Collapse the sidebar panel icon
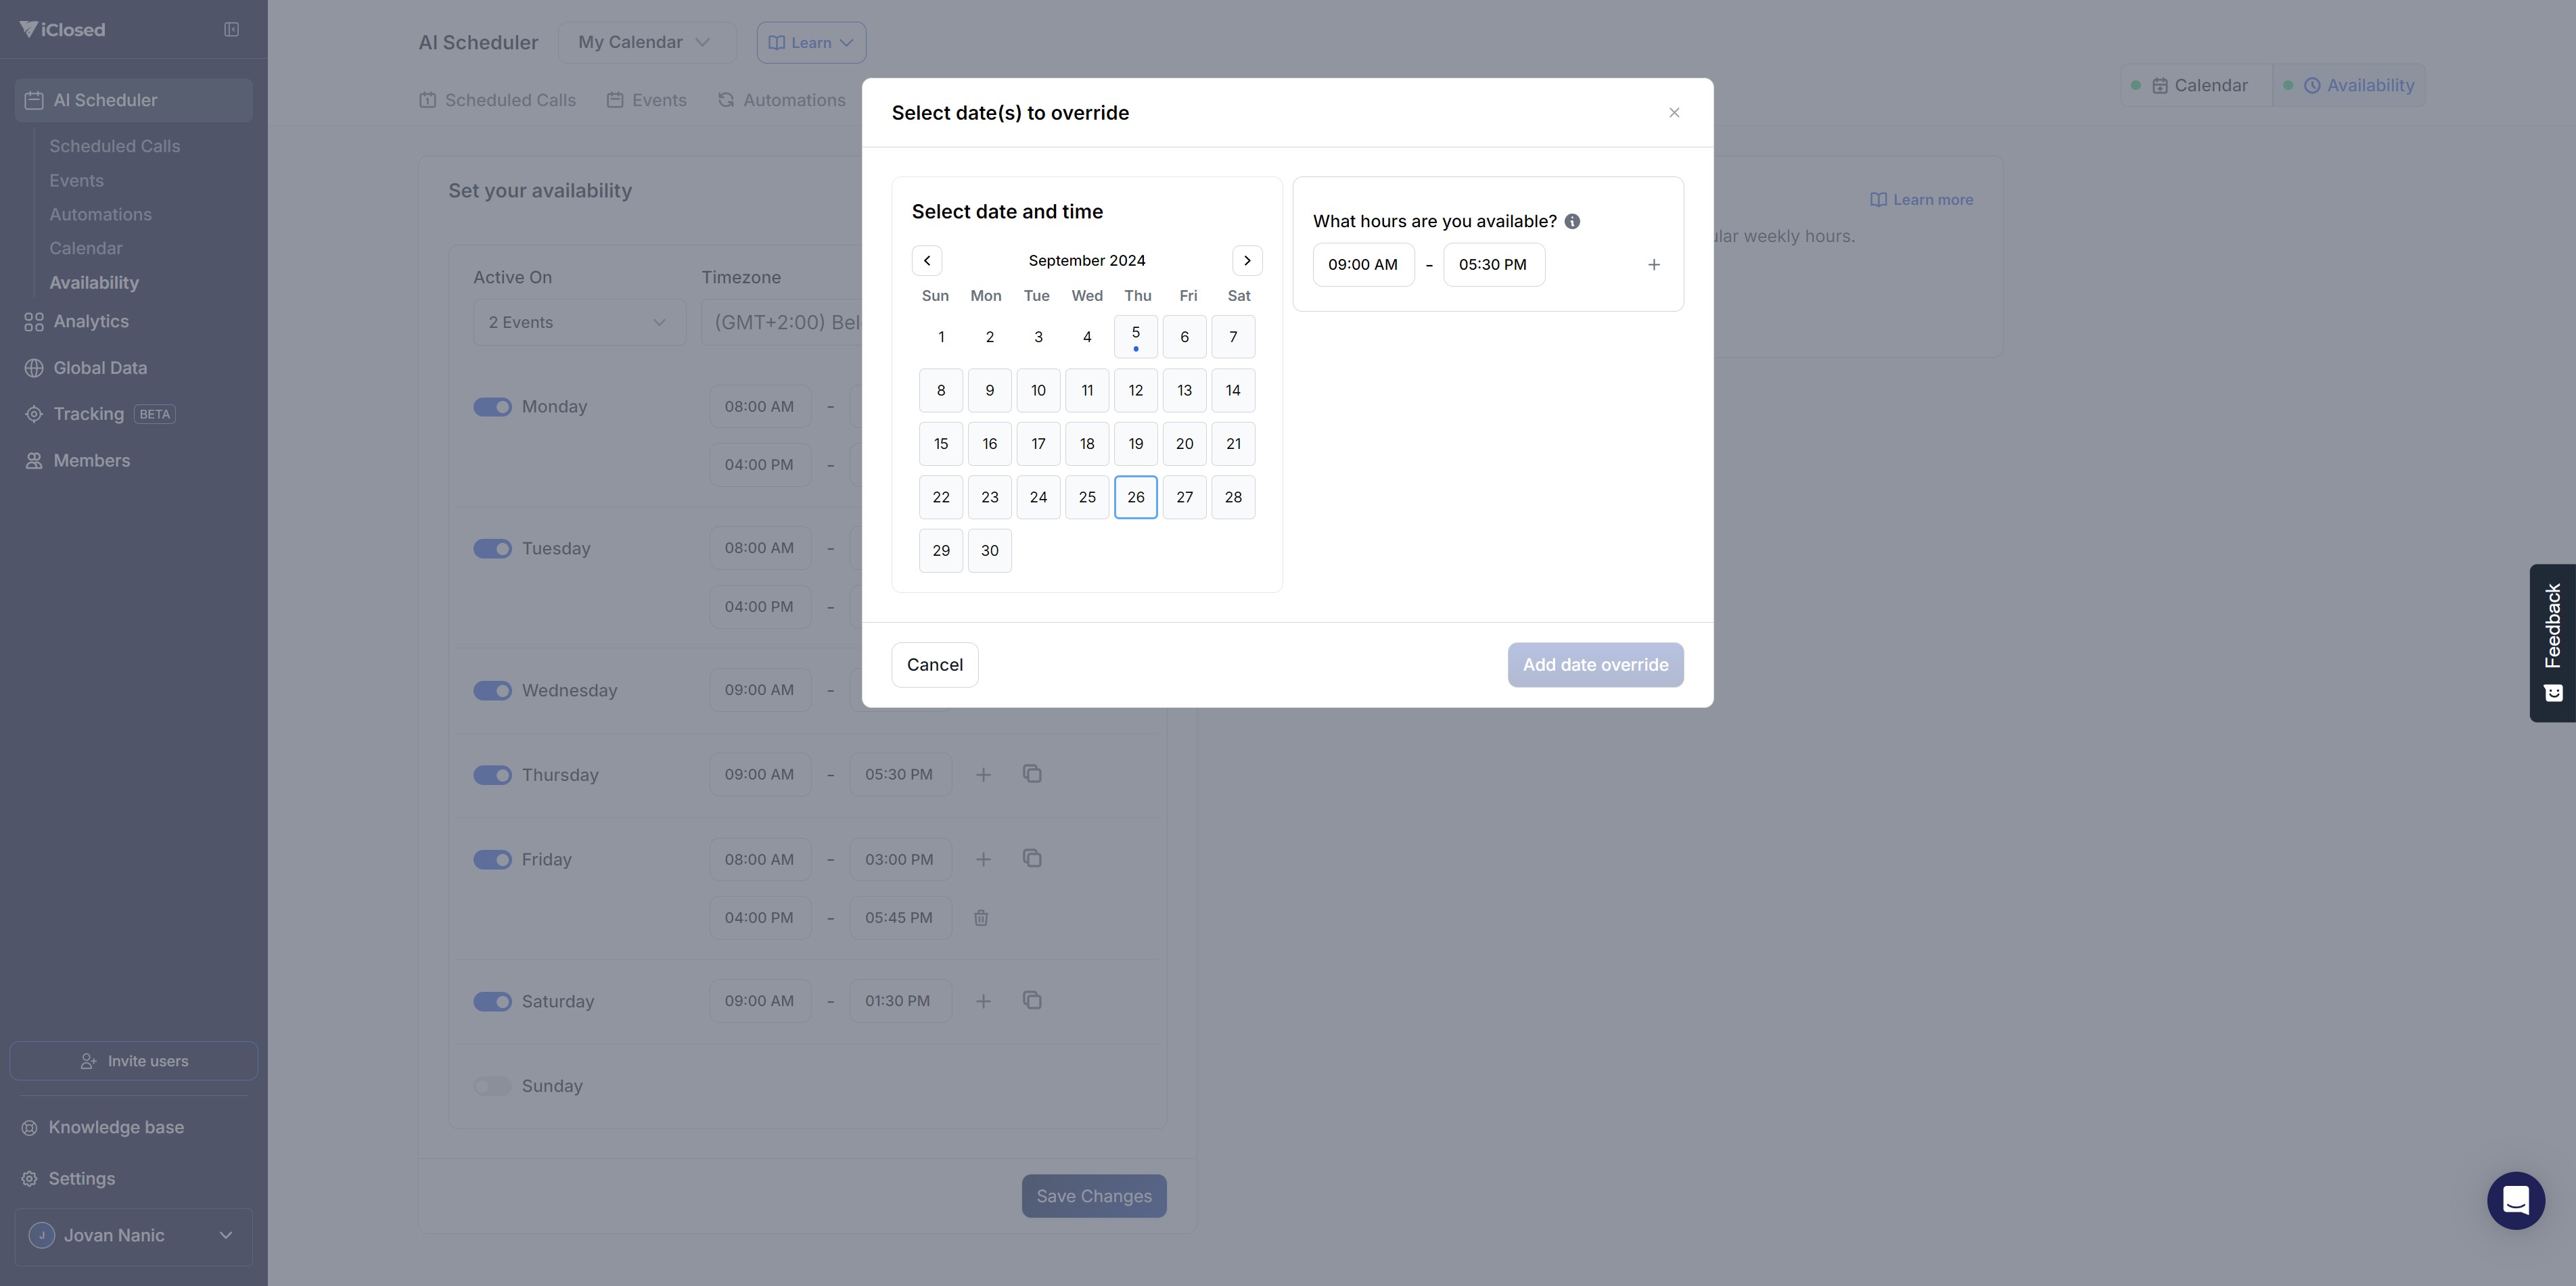 231,30
